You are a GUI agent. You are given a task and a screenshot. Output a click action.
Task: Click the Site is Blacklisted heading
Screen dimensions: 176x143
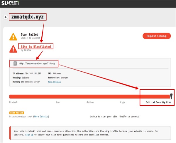point(36,46)
